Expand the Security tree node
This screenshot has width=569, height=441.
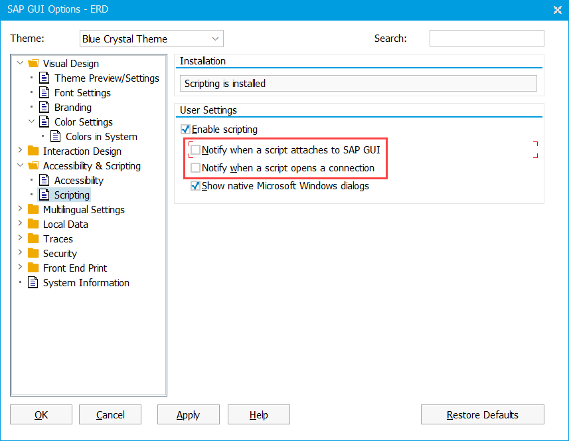click(21, 252)
